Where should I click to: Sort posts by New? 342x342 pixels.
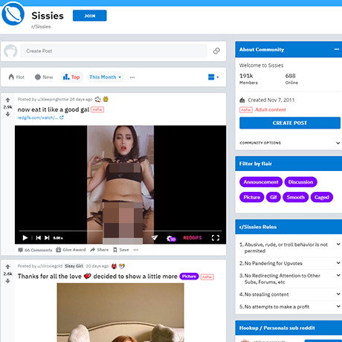(44, 77)
